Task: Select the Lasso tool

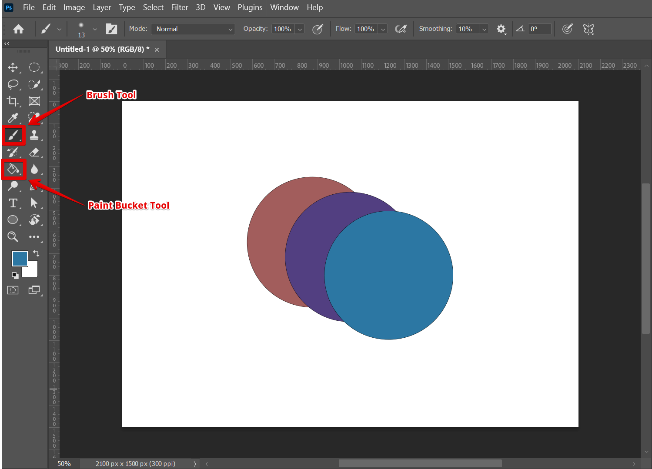Action: [13, 84]
